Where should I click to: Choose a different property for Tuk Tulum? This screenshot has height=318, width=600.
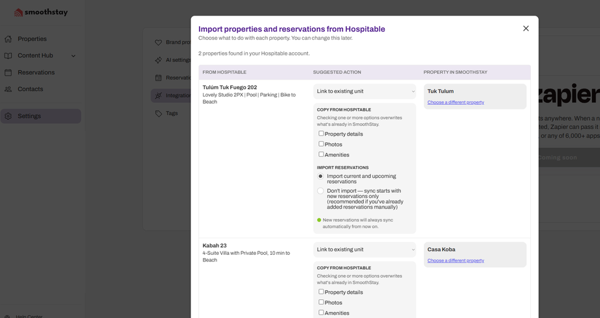point(455,102)
